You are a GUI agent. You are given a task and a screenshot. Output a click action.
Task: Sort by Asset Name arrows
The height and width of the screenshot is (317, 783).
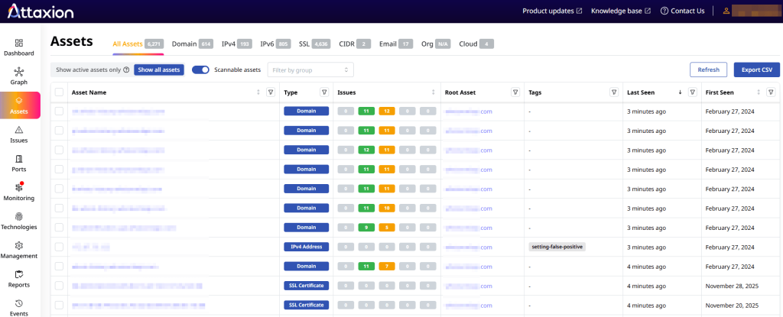coord(258,92)
